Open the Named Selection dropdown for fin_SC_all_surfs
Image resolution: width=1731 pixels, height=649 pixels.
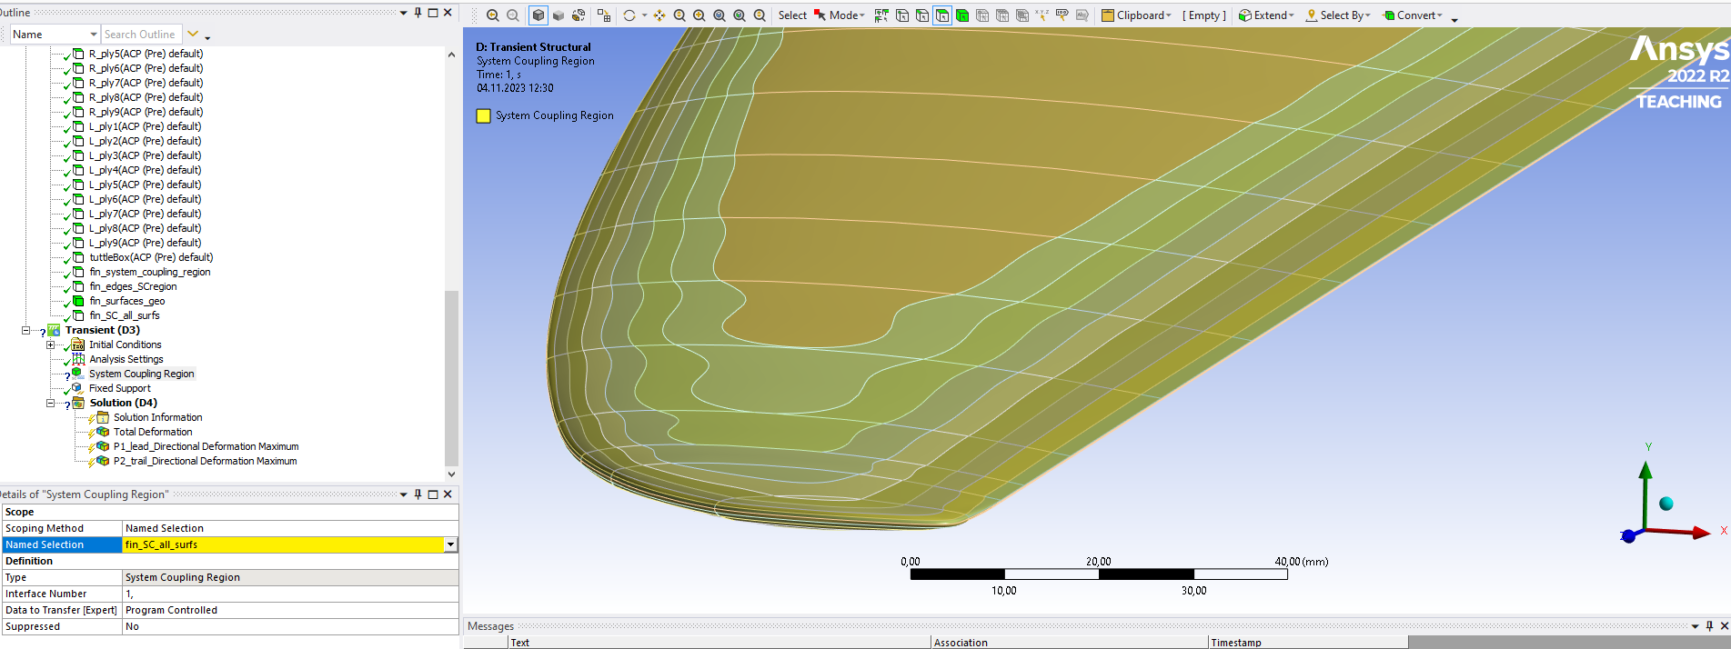point(449,544)
